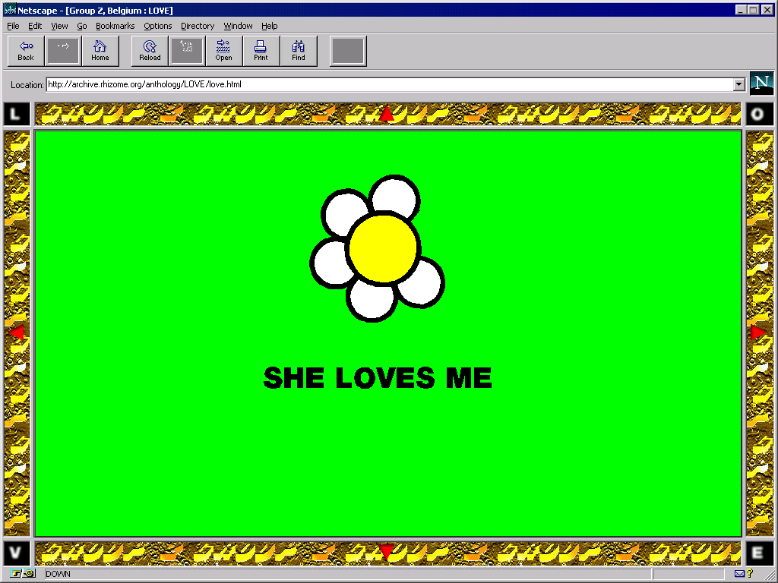Click the E corner tile
The width and height of the screenshot is (778, 583).
[759, 553]
